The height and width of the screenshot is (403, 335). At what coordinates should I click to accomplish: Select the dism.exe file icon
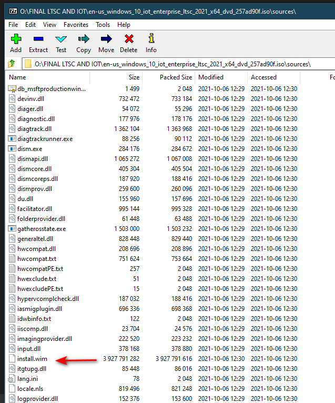click(12, 149)
